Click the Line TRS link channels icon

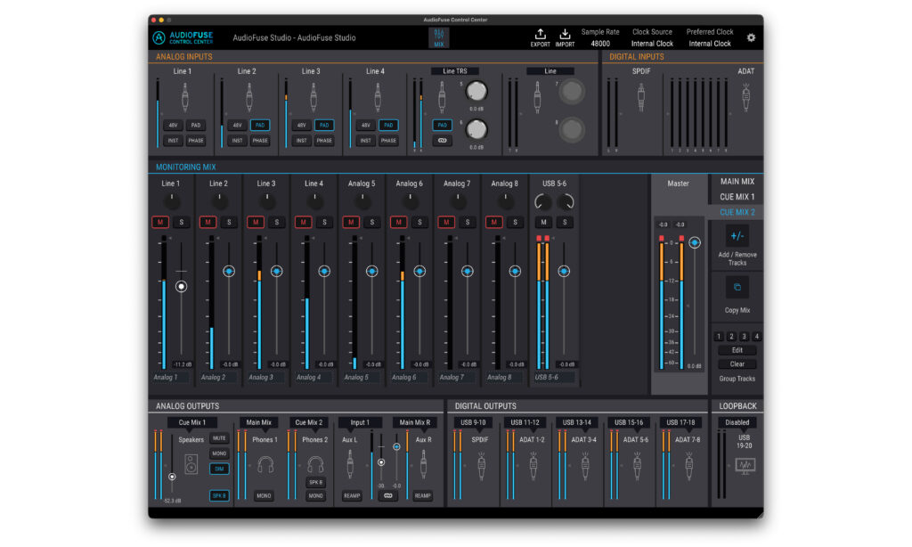click(442, 140)
